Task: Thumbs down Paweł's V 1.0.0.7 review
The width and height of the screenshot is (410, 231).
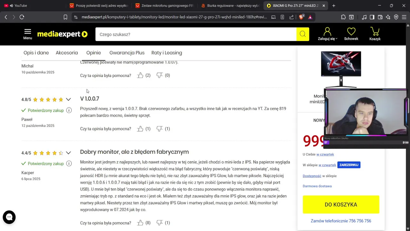Action: (160, 129)
